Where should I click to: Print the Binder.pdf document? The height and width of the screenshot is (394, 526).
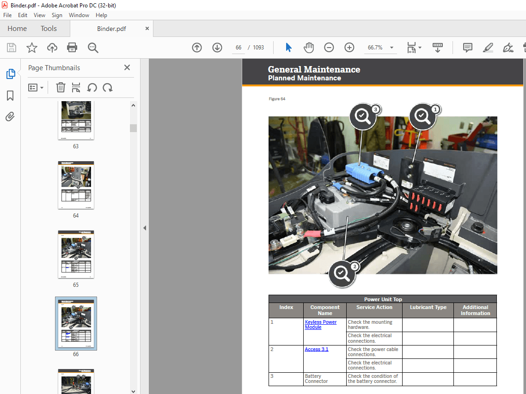click(72, 48)
